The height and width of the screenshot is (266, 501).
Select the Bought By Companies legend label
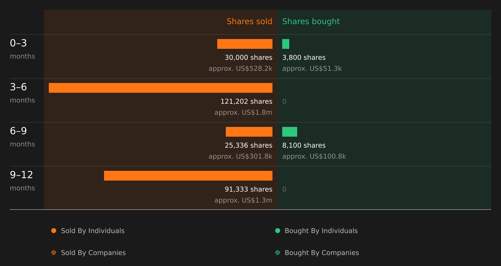pos(322,253)
